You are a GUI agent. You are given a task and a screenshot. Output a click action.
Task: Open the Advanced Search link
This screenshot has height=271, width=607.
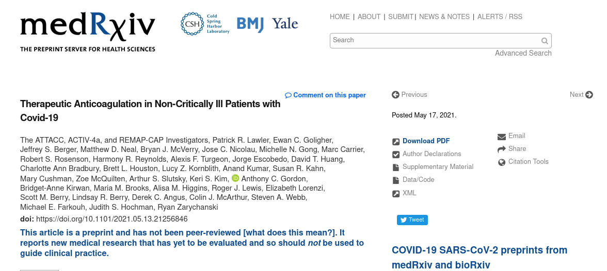point(523,53)
